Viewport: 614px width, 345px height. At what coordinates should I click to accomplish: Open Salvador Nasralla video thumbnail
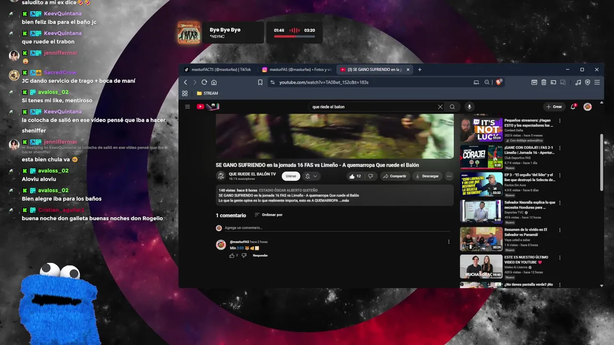coord(481,211)
